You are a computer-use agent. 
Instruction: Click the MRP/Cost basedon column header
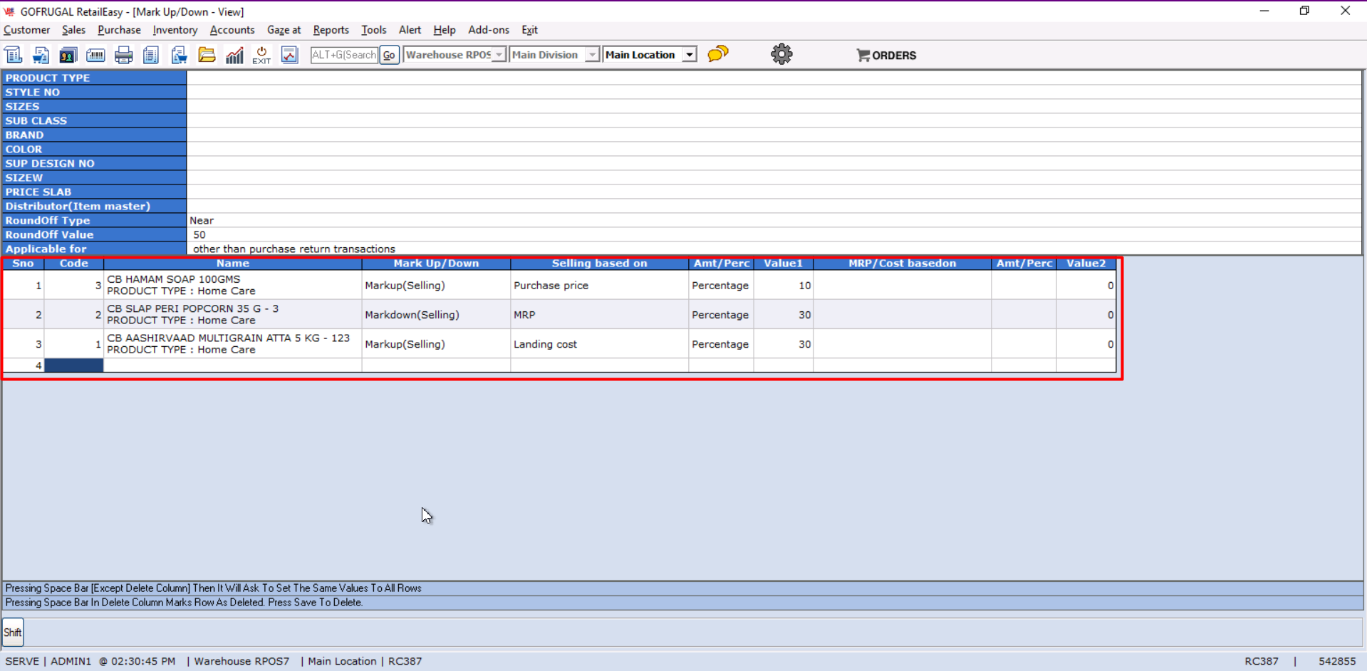903,264
